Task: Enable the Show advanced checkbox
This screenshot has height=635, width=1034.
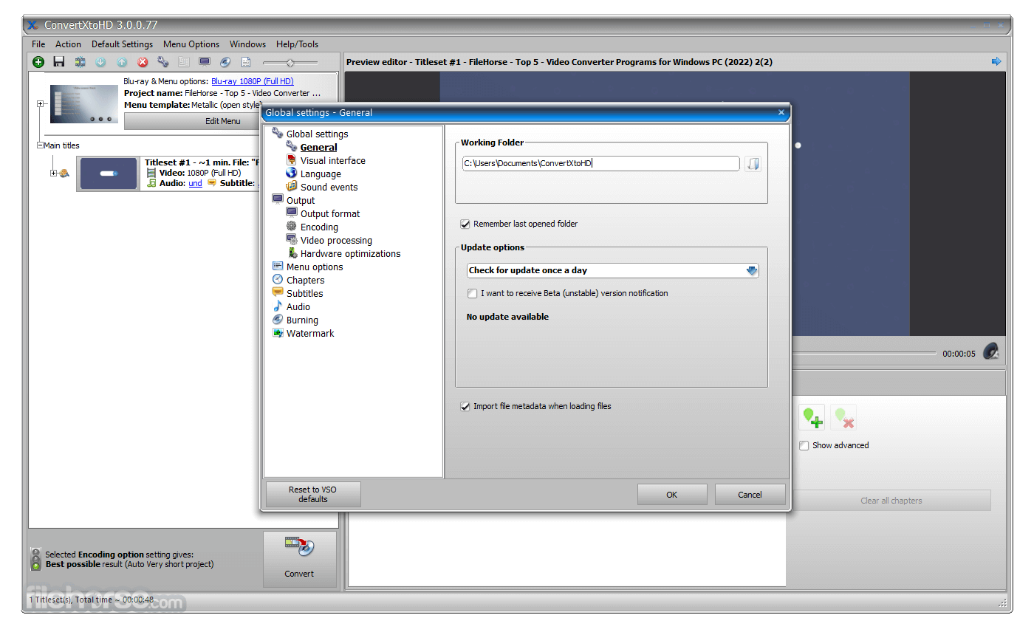Action: [x=804, y=445]
